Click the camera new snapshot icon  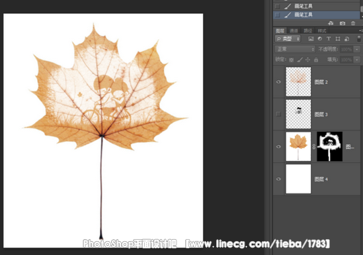click(x=343, y=23)
